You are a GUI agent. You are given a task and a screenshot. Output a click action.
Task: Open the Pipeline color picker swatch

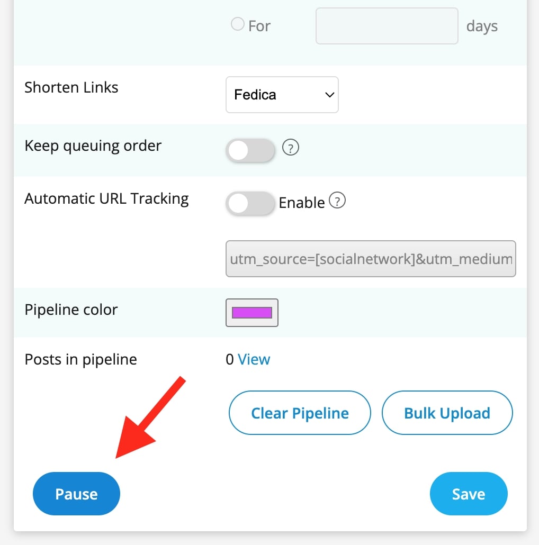pyautogui.click(x=252, y=313)
